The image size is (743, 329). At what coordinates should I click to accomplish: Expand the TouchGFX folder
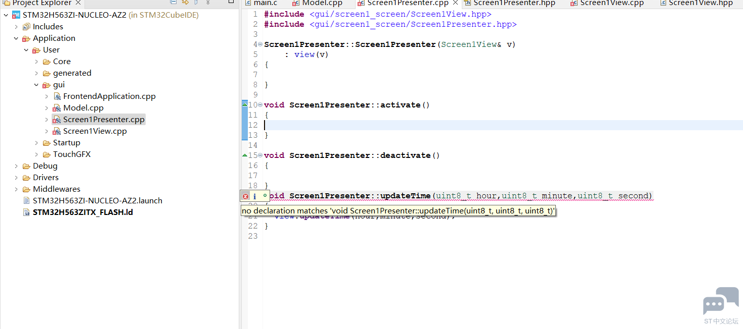pyautogui.click(x=36, y=154)
